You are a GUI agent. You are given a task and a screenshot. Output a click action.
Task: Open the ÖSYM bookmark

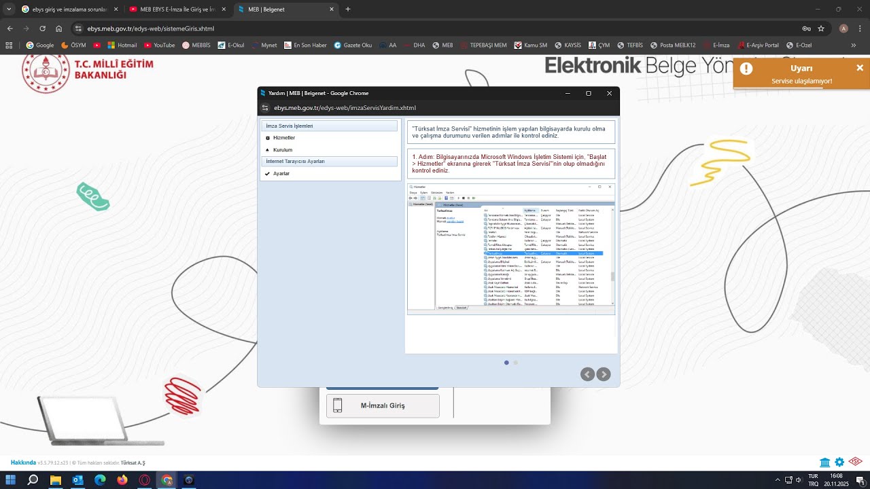click(73, 46)
